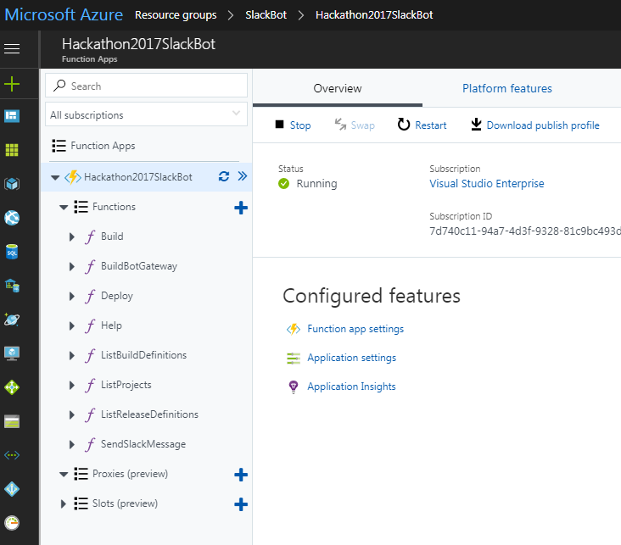Collapse the Functions tree node

coord(64,207)
